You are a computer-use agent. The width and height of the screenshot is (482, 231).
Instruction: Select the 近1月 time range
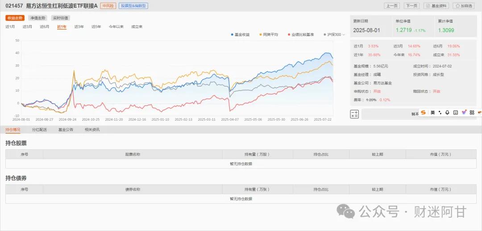10,27
